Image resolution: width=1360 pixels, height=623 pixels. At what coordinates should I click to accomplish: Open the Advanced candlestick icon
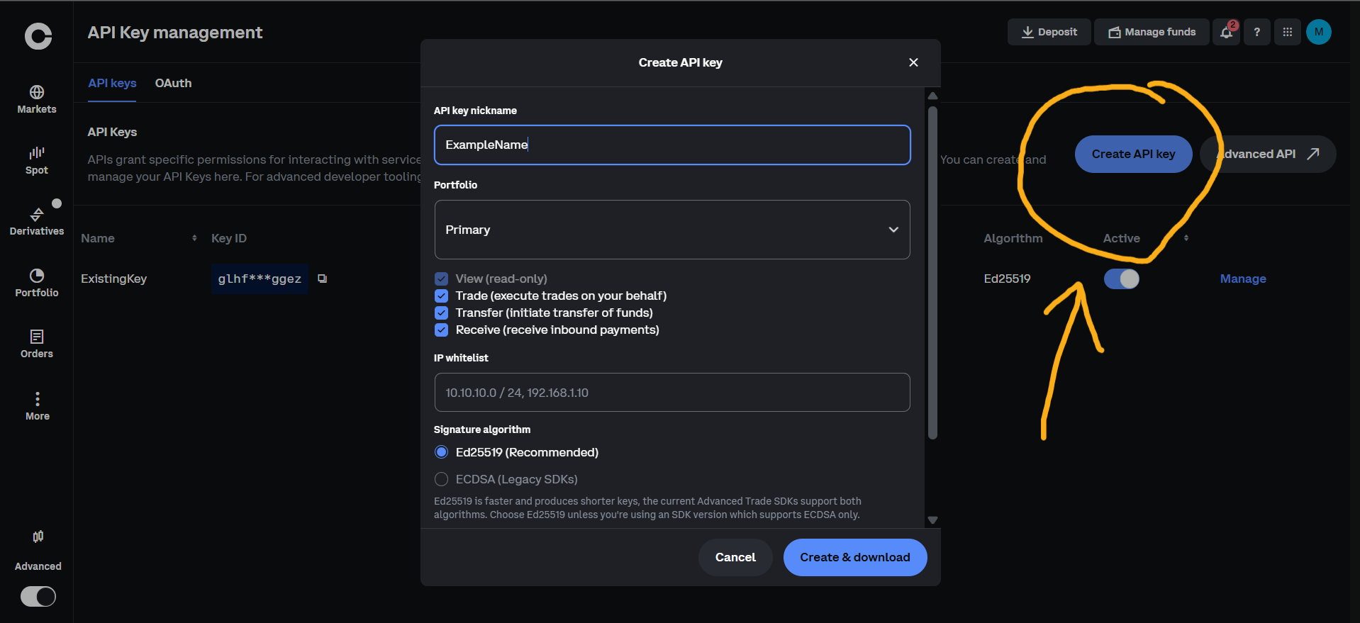[x=38, y=537]
